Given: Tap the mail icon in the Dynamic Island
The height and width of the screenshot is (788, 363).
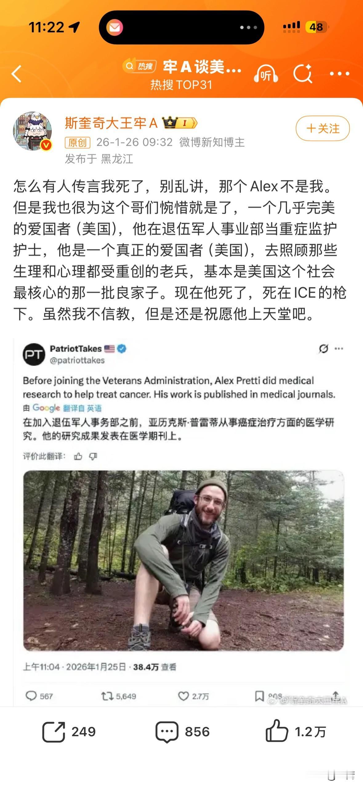Looking at the screenshot, I should tap(115, 28).
